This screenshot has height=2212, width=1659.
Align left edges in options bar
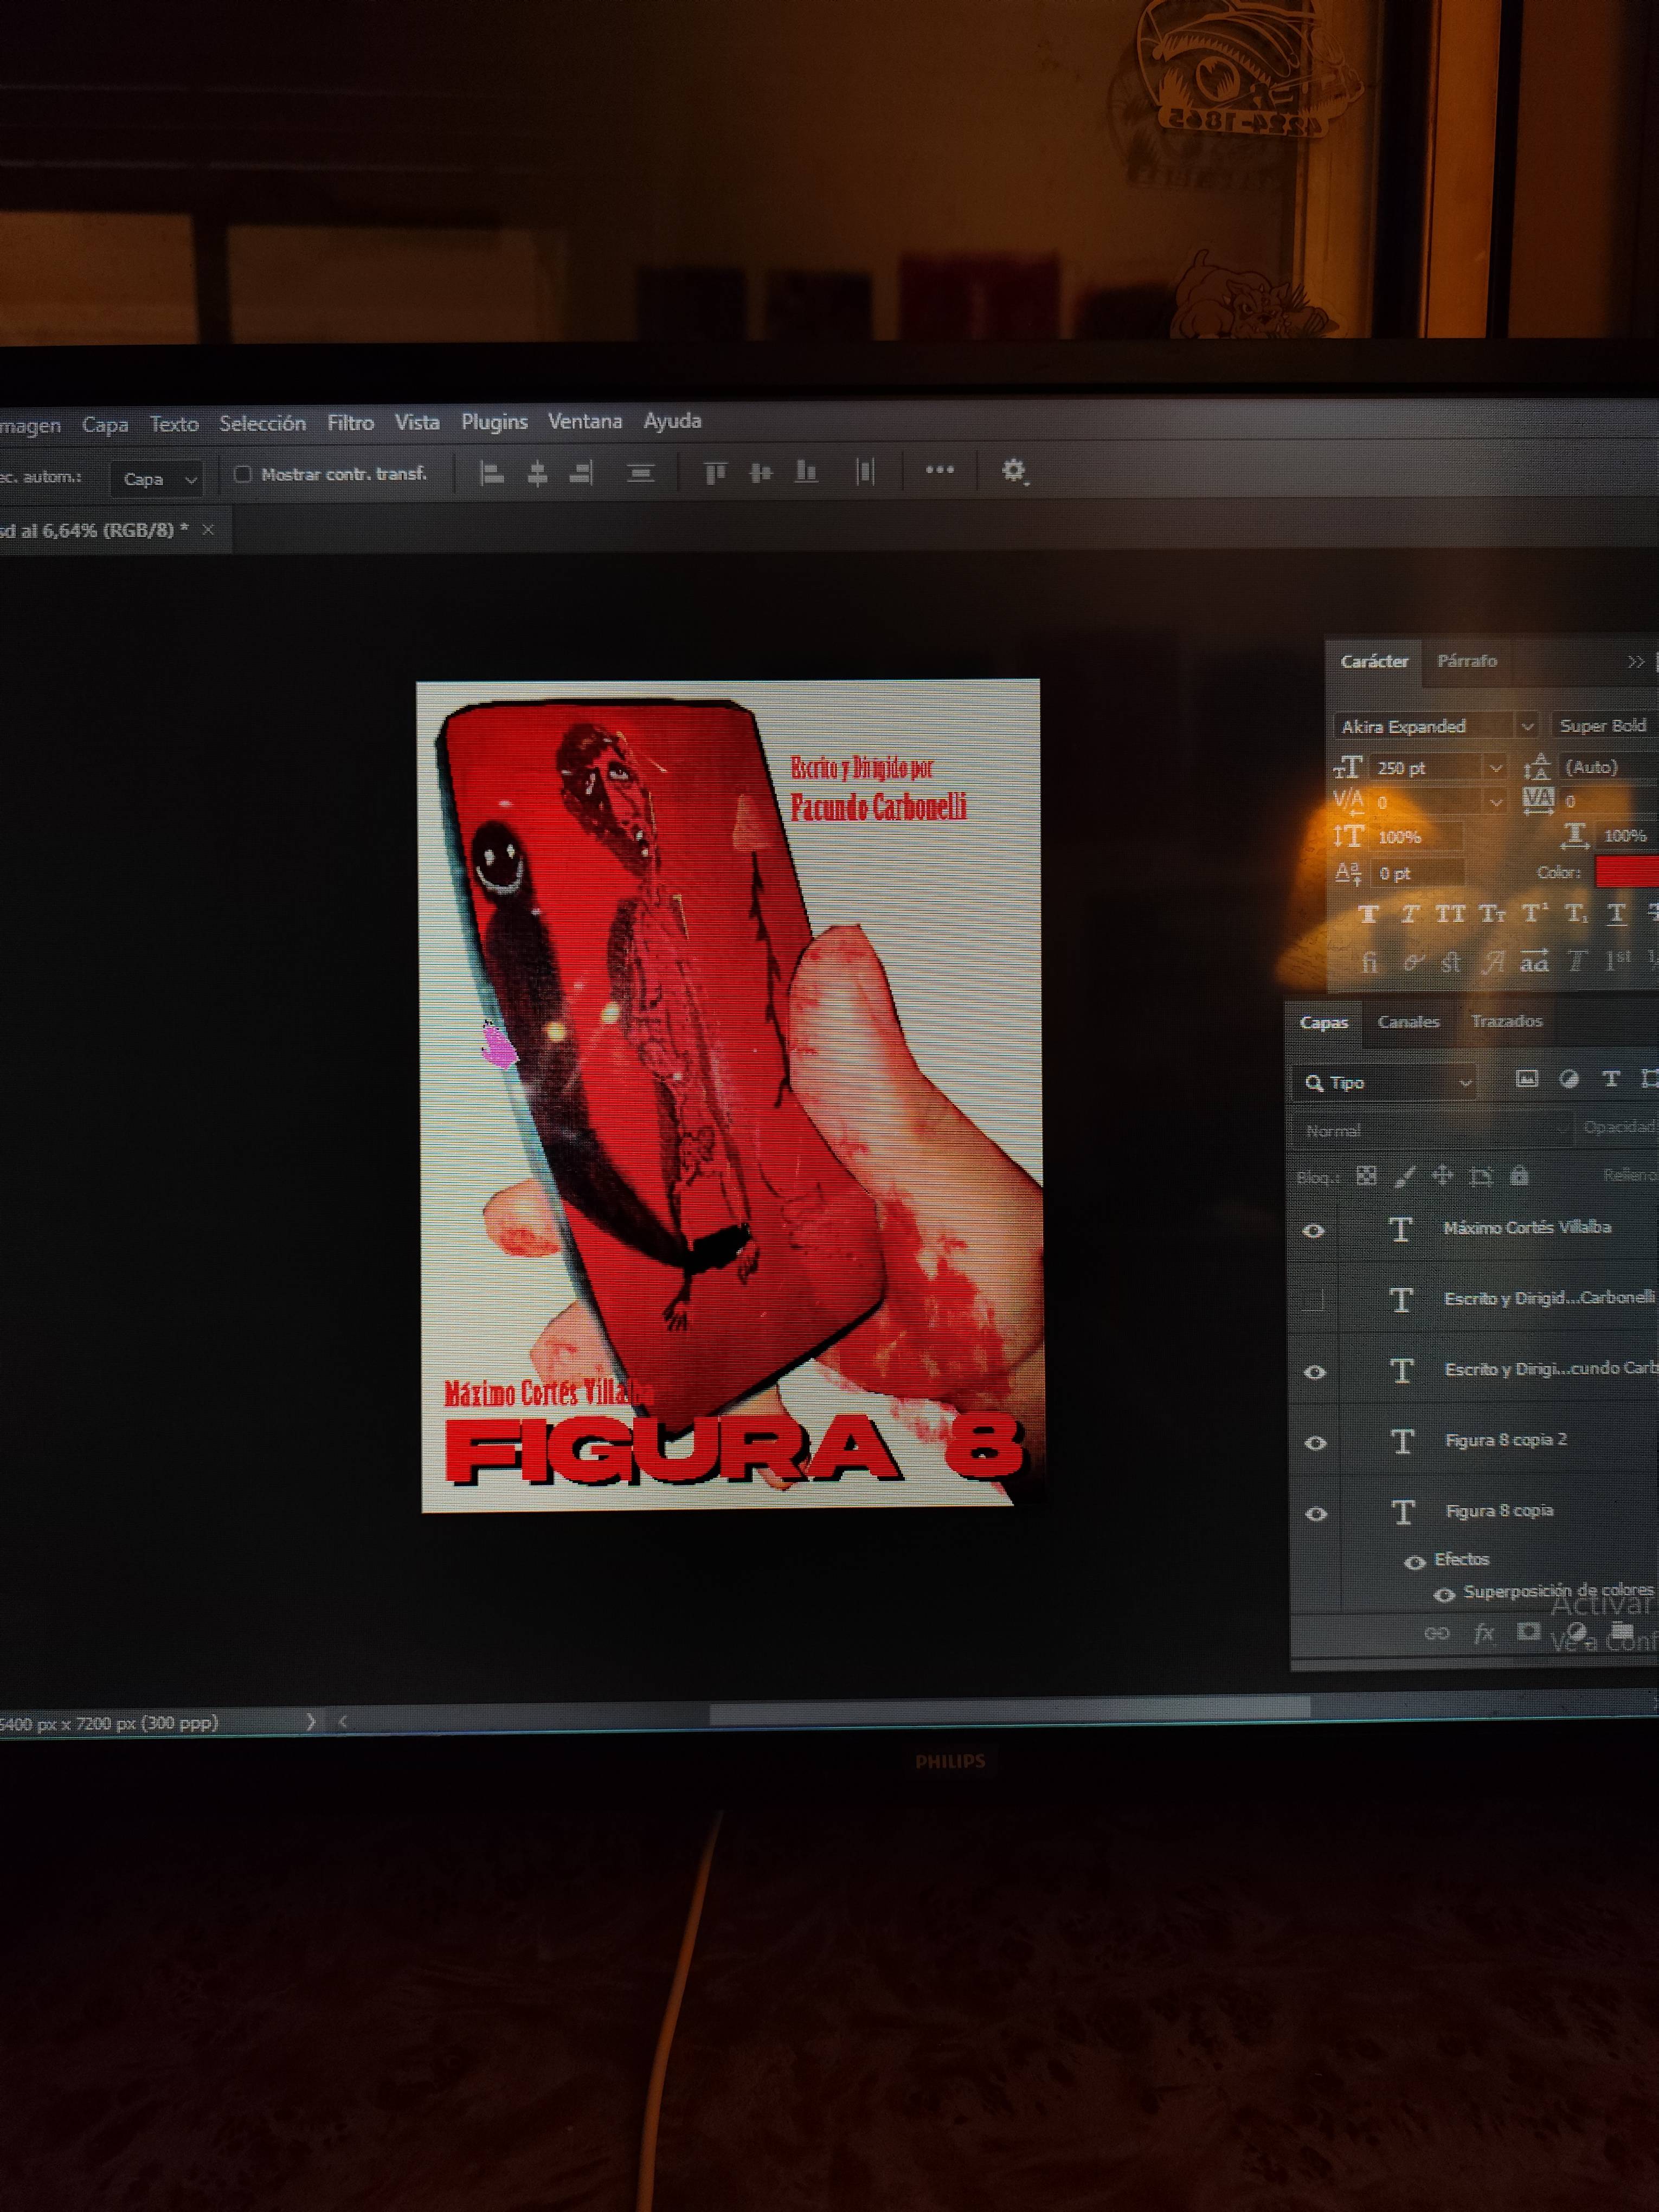491,473
